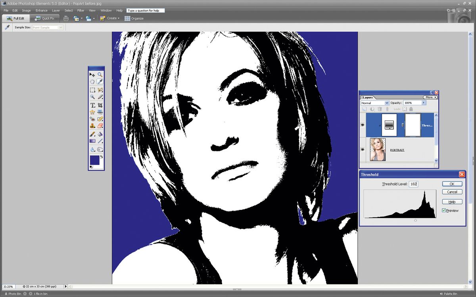Disable the Preview checkbox in Threshold dialog
476x297 pixels.
tap(444, 210)
